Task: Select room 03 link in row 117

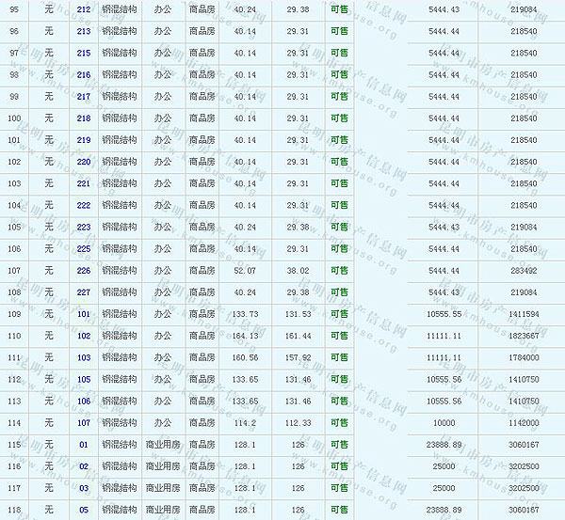Action: pos(84,488)
